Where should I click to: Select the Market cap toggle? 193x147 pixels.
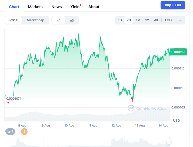pos(35,20)
